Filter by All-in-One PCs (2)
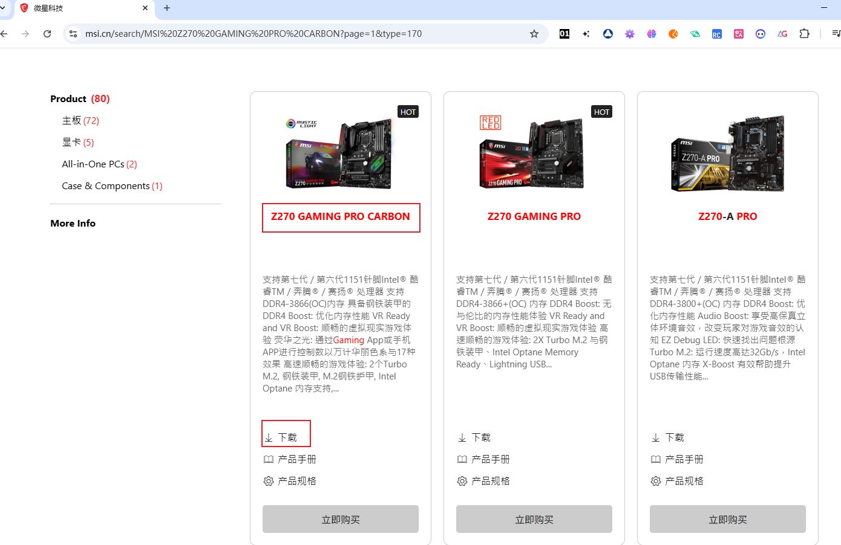Viewport: 841px width, 545px height. coord(99,164)
